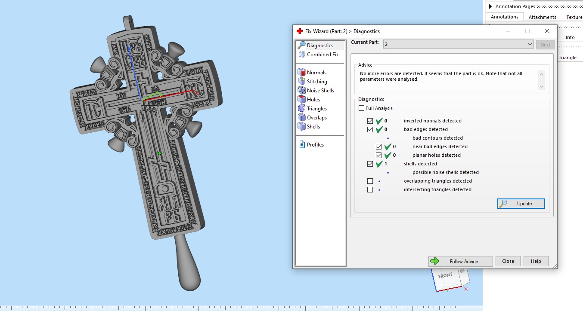The height and width of the screenshot is (311, 583).
Task: Toggle the planar holes checkbox
Action: 379,155
